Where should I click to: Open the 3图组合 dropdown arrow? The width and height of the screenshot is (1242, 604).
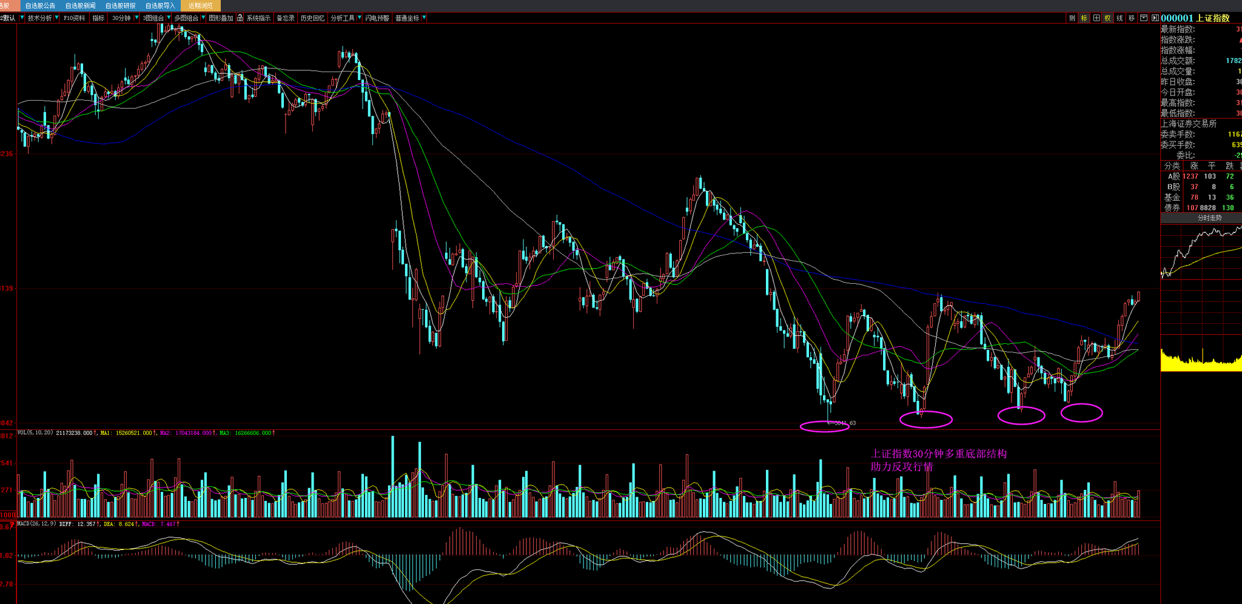pos(168,18)
